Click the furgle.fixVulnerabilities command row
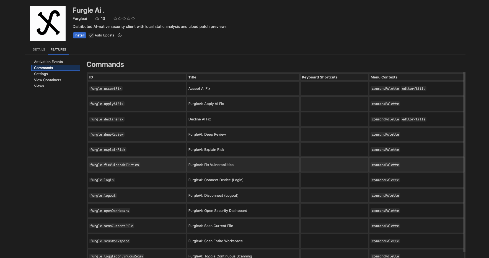Image resolution: width=489 pixels, height=258 pixels. 275,165
